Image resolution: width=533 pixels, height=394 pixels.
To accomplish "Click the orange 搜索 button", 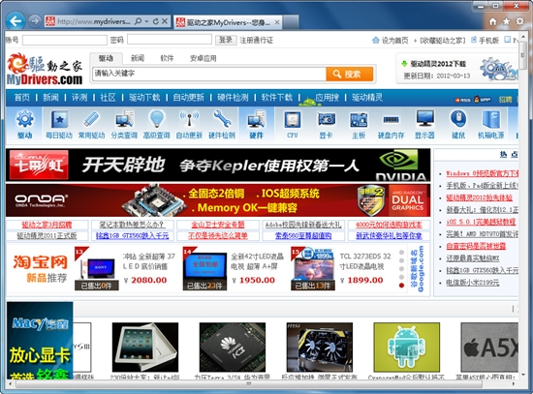I will [x=349, y=74].
